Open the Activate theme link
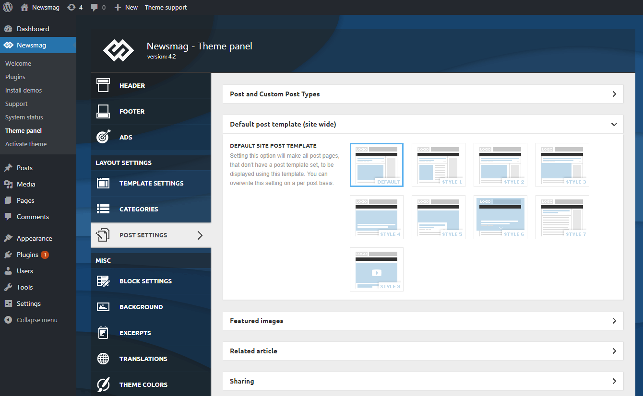The height and width of the screenshot is (396, 643). point(26,144)
